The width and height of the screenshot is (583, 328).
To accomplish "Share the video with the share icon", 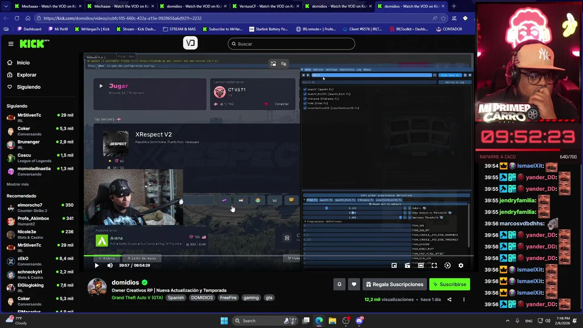I will point(449,299).
